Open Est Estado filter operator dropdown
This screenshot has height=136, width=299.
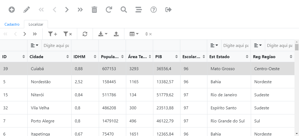[x=214, y=46]
